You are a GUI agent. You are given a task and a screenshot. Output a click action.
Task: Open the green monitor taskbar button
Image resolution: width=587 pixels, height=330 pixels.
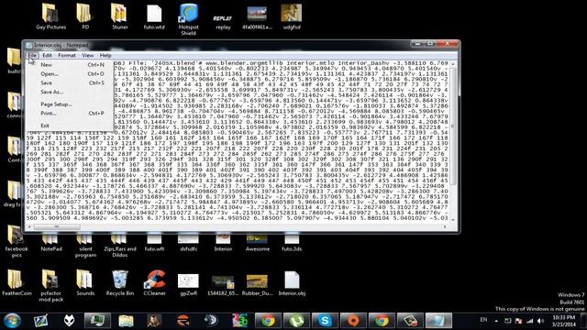tap(97, 321)
